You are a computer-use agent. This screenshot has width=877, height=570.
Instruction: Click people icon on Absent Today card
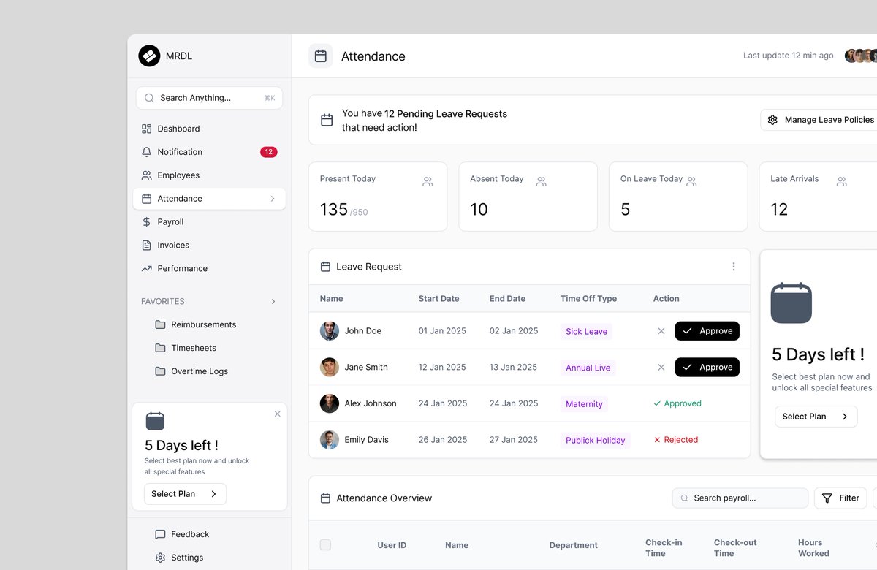542,181
